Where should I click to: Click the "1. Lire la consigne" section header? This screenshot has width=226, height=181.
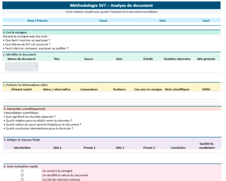(14, 33)
